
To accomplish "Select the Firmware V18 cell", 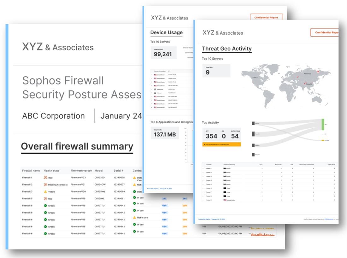I will 78,199.
